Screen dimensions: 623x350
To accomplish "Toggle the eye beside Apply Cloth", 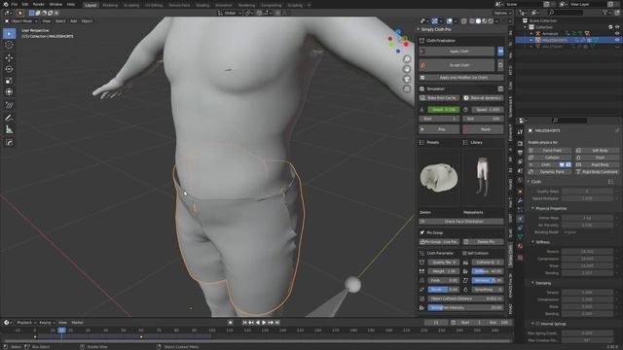I will pyautogui.click(x=500, y=52).
